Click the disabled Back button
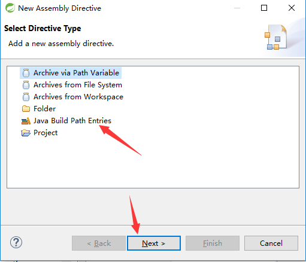Screen dimensions: 306x262 (x=99, y=243)
